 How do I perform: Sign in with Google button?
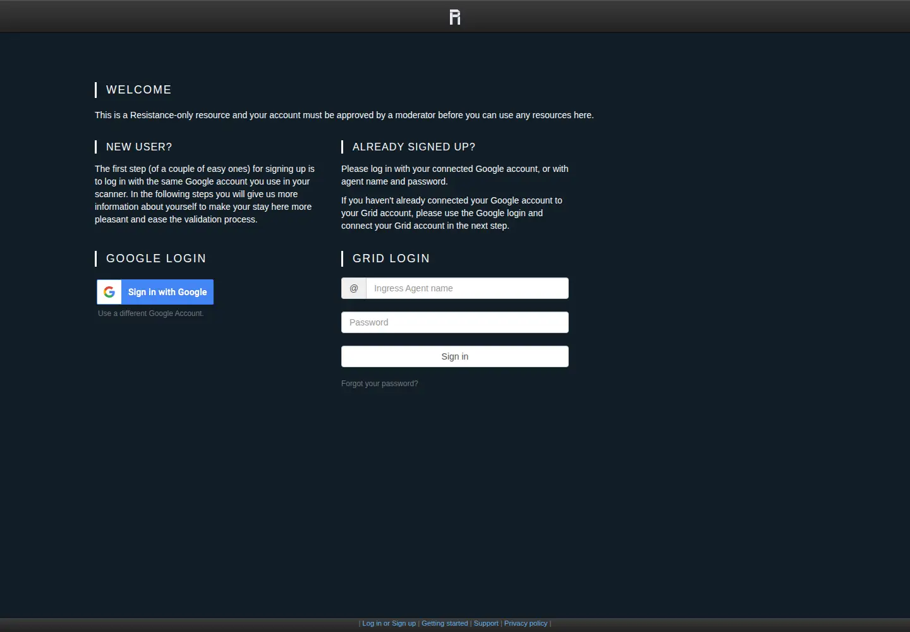(155, 292)
